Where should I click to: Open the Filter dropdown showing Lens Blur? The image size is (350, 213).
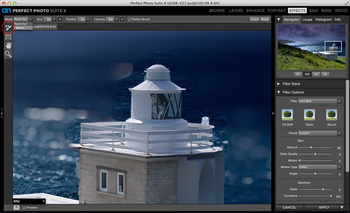319,101
